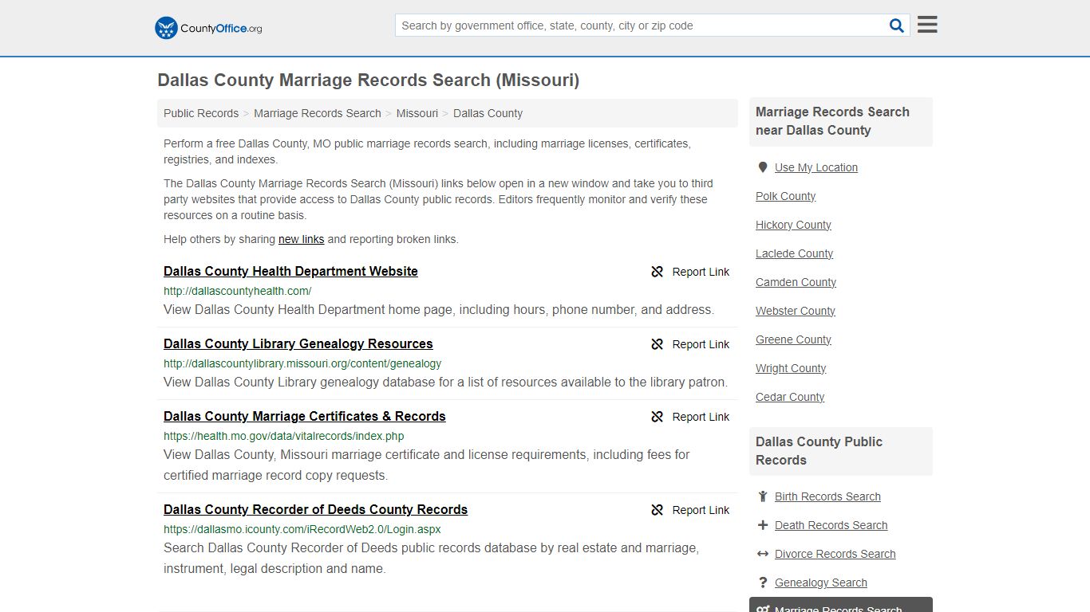
Task: Visit health.mo.gov vitalrecords URL
Action: click(284, 436)
